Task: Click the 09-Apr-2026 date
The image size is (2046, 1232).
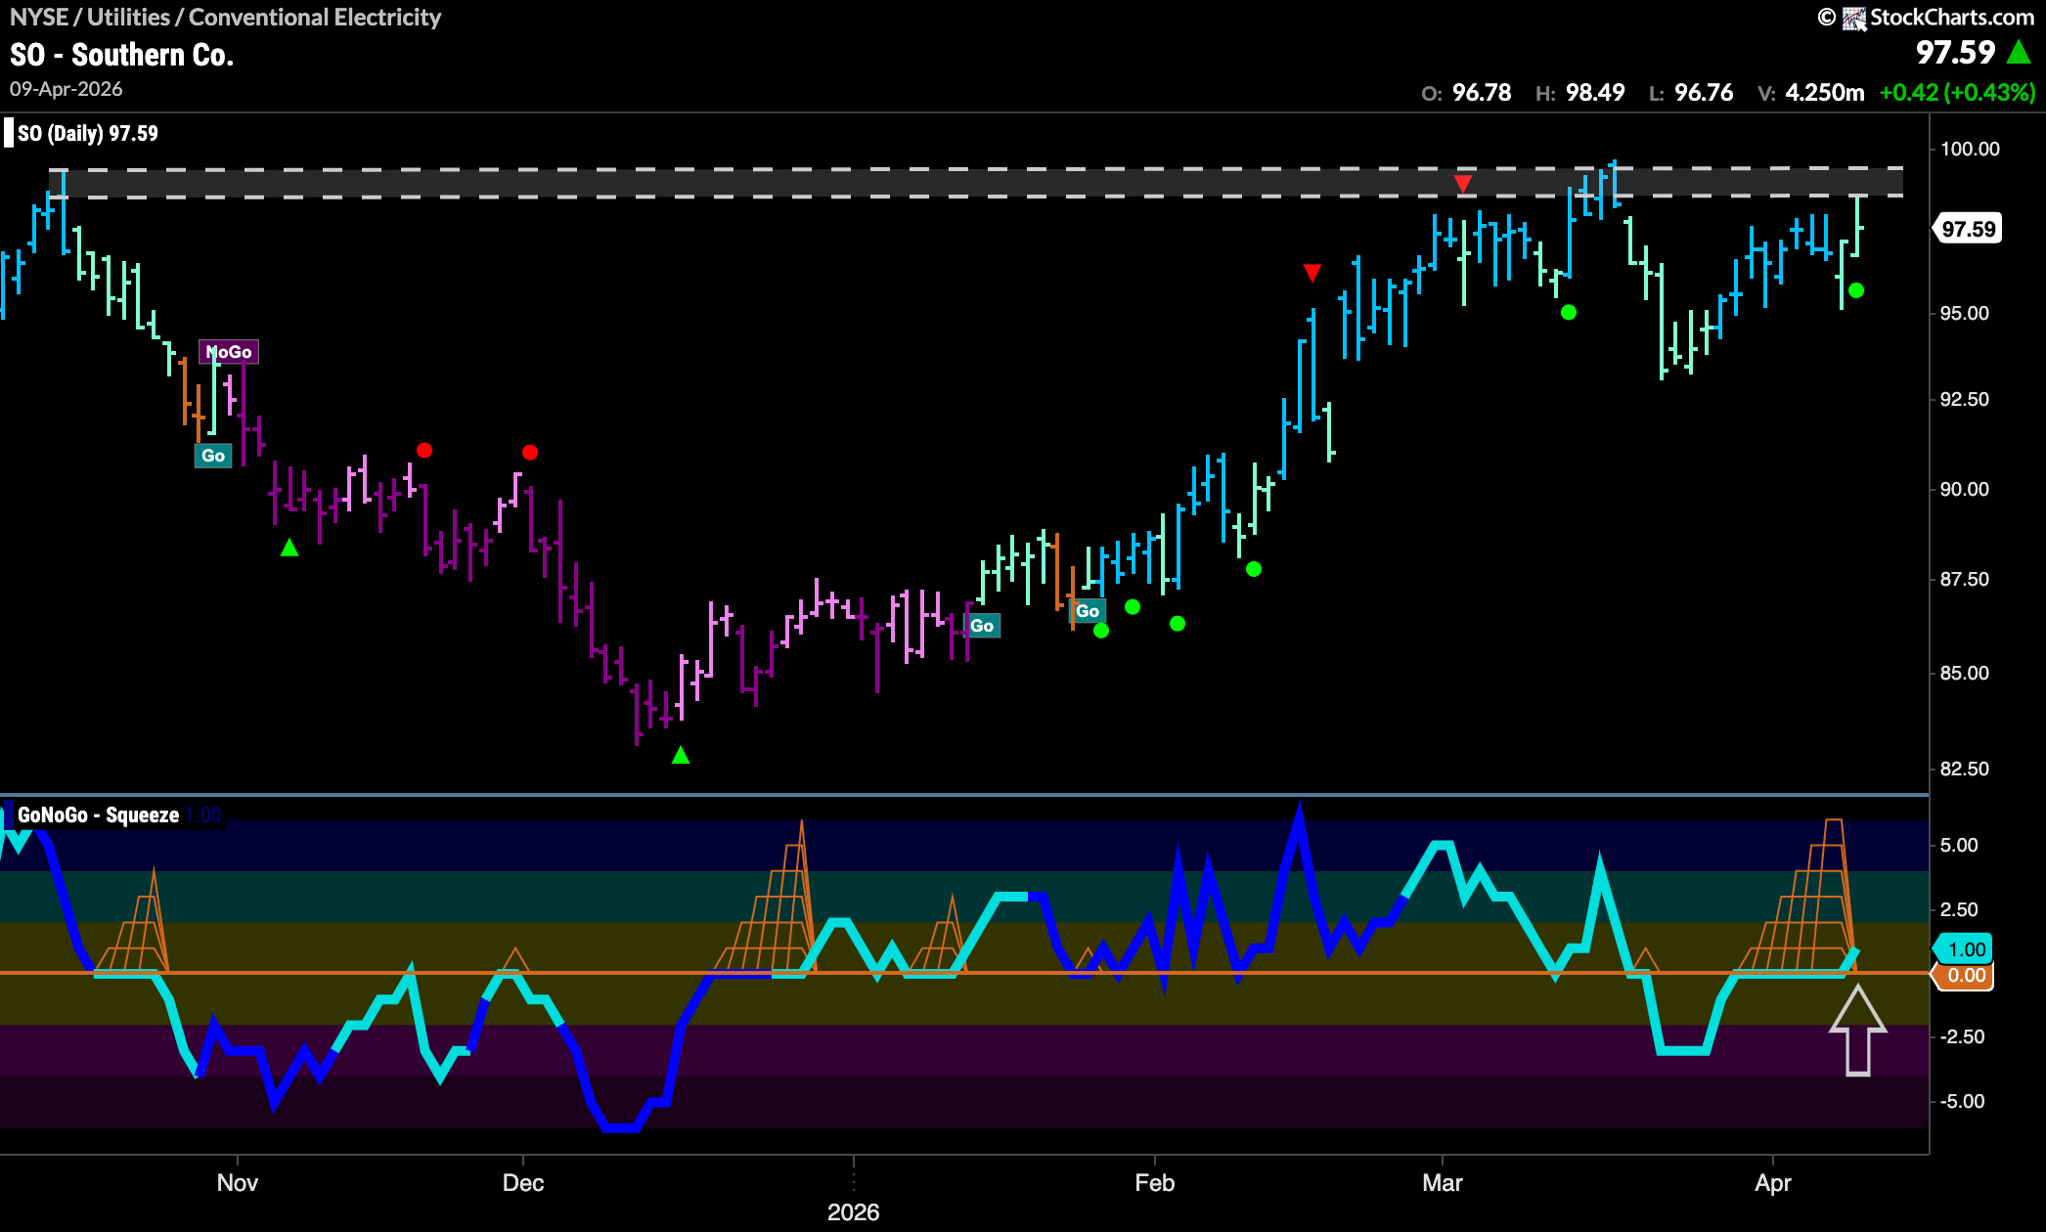Action: pyautogui.click(x=67, y=89)
